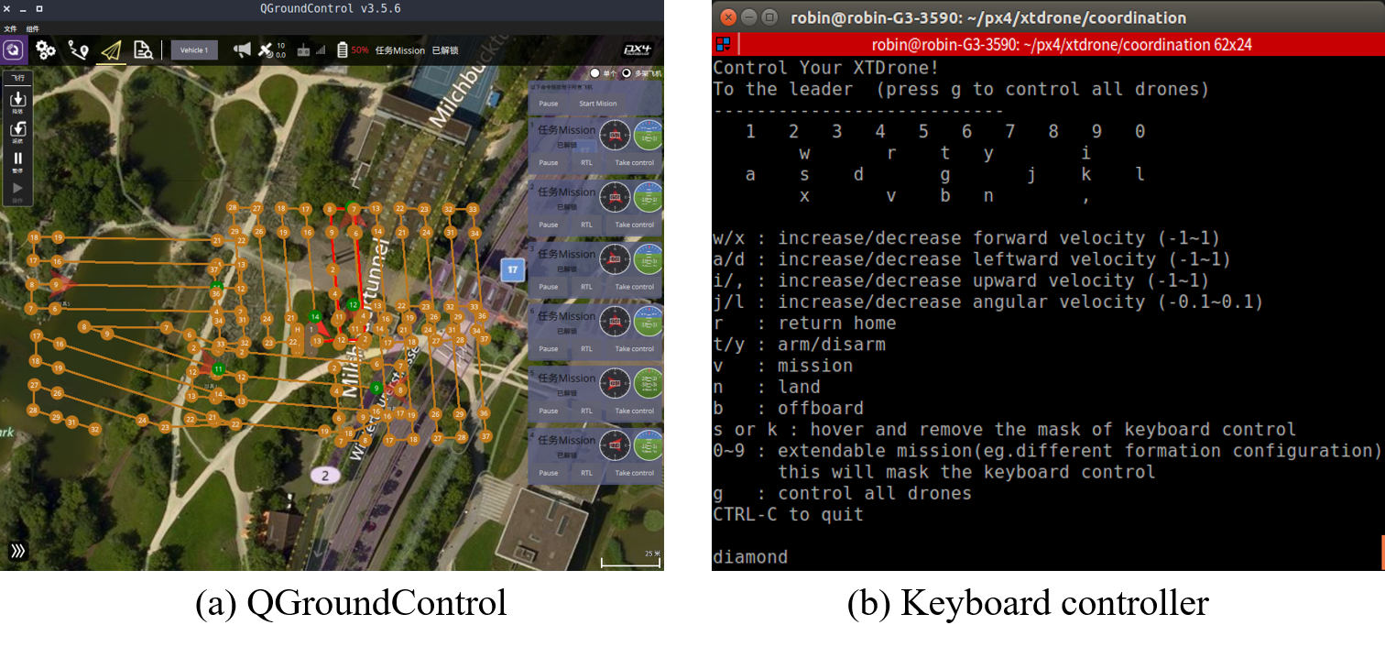1385x647 pixels.
Task: Click RTL for vehicle 5
Action: 587,411
